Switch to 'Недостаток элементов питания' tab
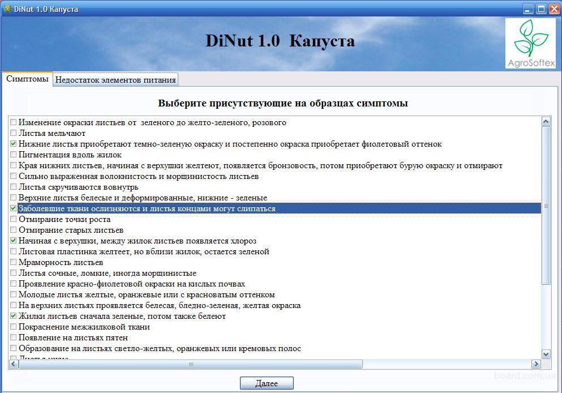562x393 pixels. click(115, 80)
